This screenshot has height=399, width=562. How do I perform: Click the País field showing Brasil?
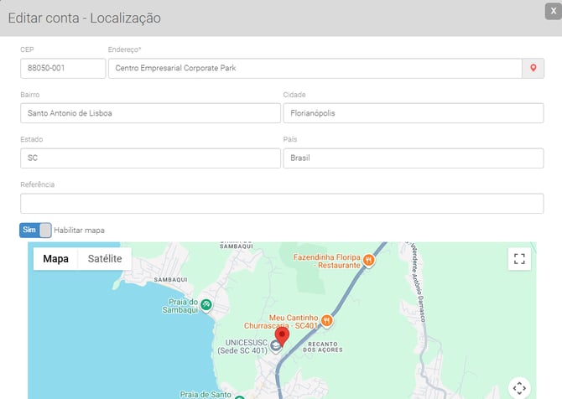[x=414, y=158]
